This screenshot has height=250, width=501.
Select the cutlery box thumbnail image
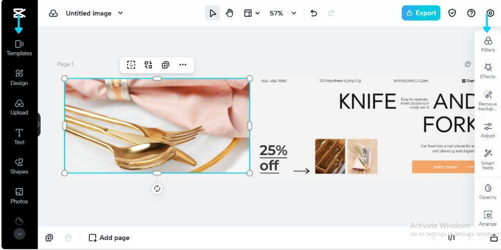(x=330, y=156)
